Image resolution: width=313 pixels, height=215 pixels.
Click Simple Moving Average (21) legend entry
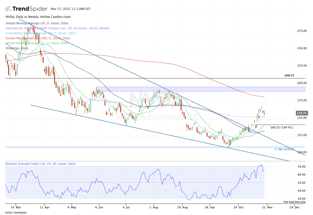[x=37, y=43]
